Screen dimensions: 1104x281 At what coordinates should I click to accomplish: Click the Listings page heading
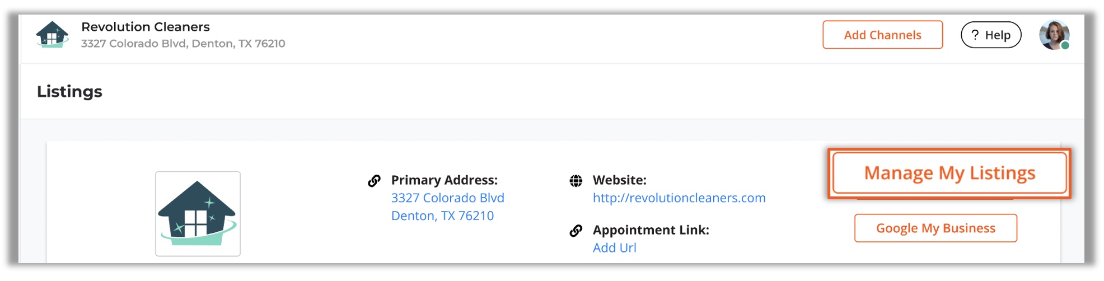coord(69,91)
